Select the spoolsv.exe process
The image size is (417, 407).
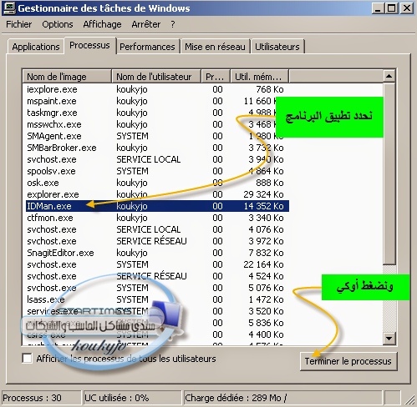(x=51, y=171)
